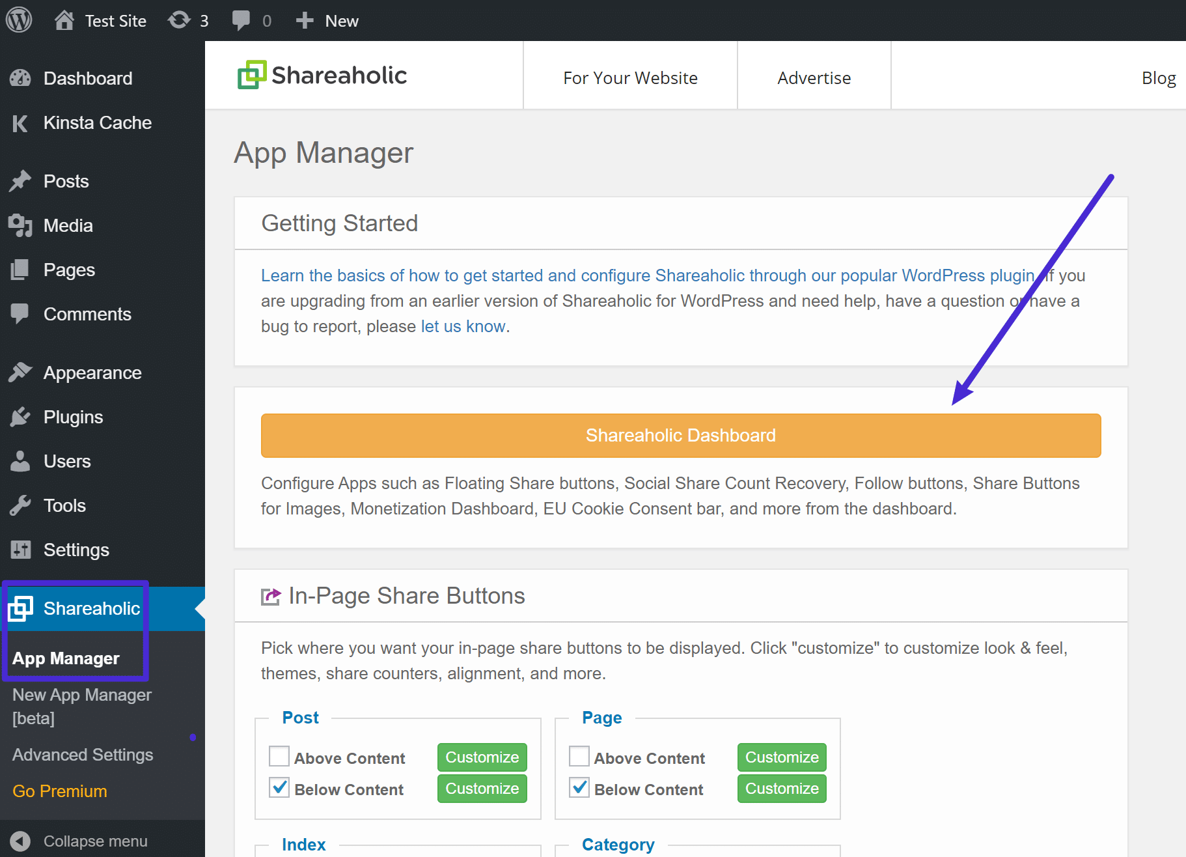Image resolution: width=1186 pixels, height=857 pixels.
Task: Click the In-Page Share Buttons share icon
Action: [x=270, y=595]
